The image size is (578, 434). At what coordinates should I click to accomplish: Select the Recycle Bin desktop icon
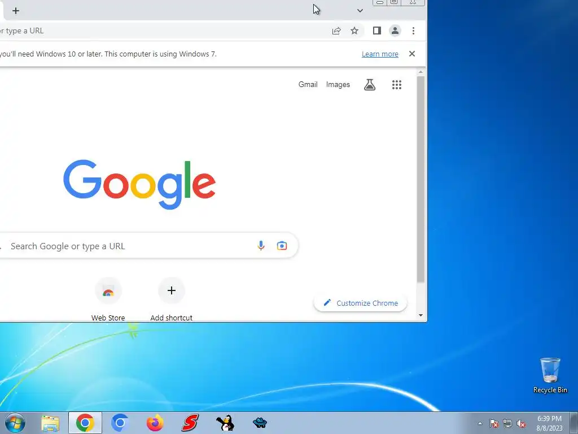coord(550,375)
